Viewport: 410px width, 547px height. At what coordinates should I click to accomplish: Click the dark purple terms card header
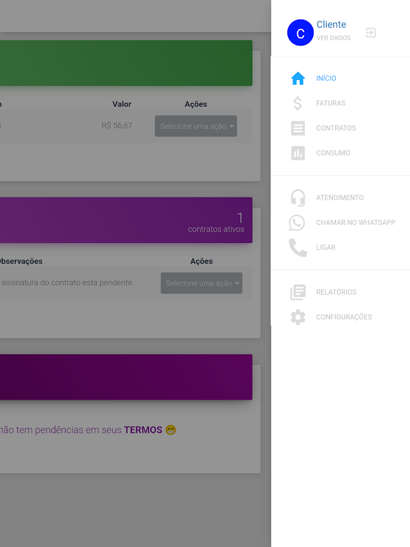[x=126, y=377]
